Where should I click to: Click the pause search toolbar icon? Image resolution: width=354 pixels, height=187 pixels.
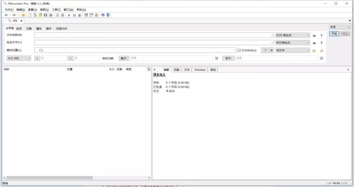[74, 15]
